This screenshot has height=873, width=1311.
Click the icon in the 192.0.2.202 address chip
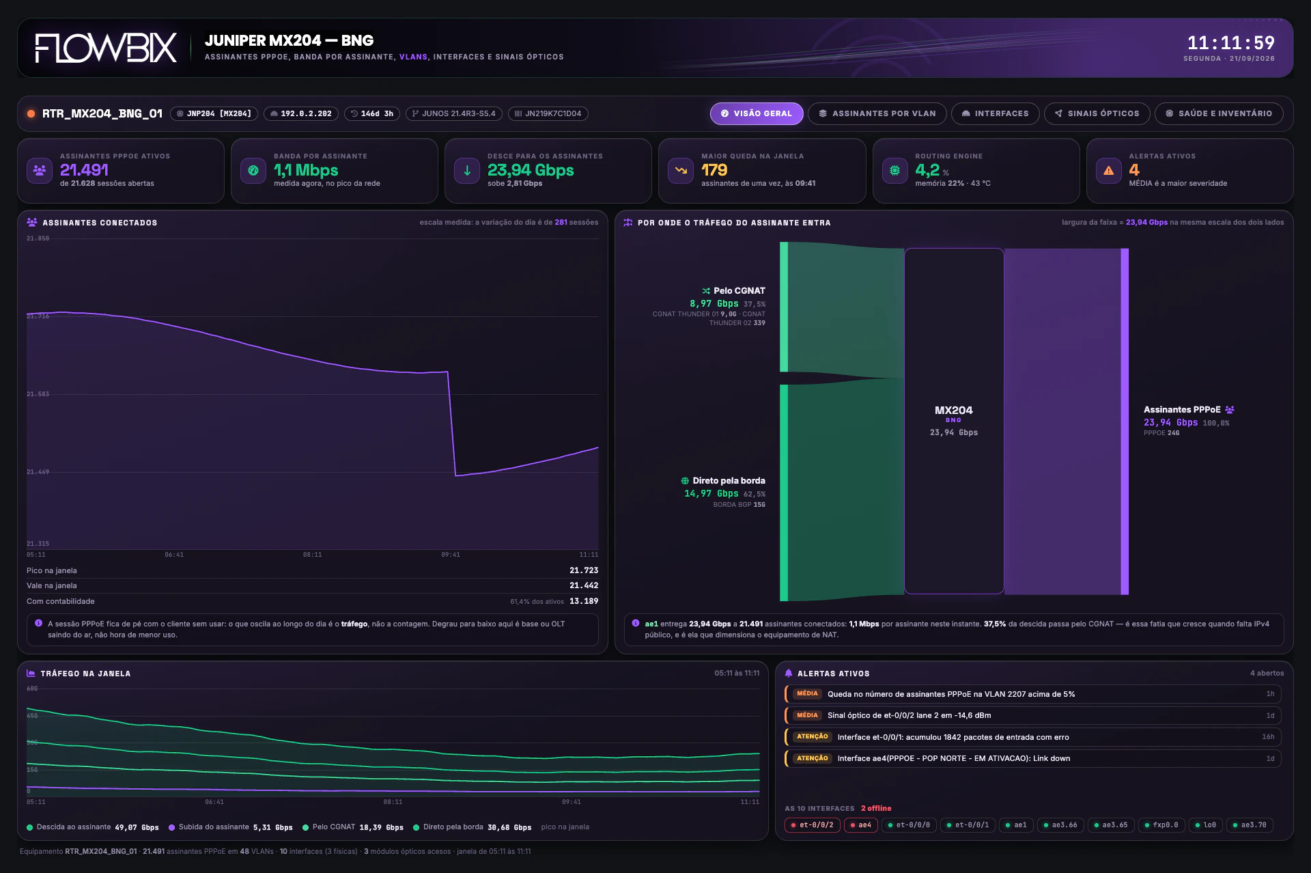[x=274, y=113]
